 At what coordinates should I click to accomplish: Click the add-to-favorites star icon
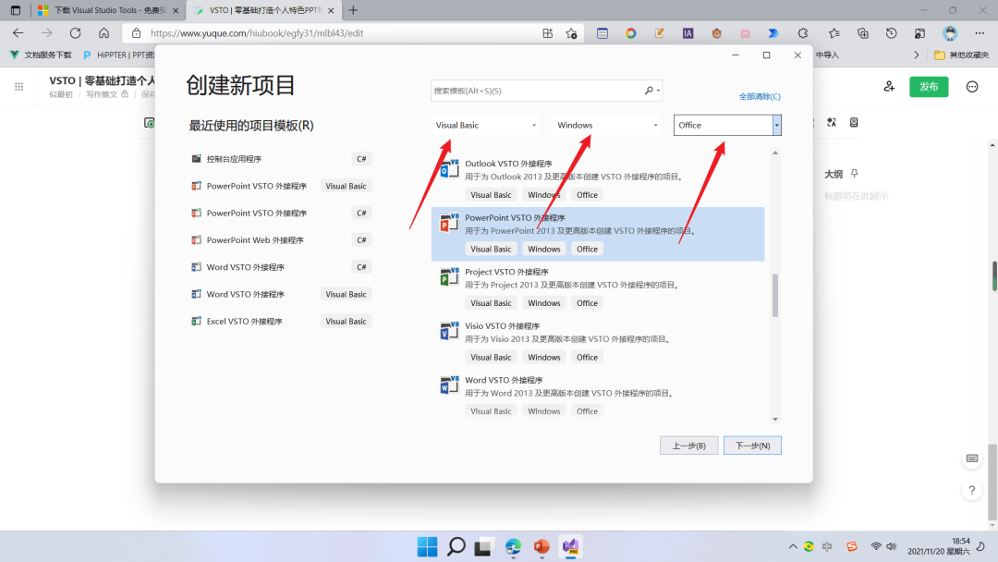click(x=572, y=31)
